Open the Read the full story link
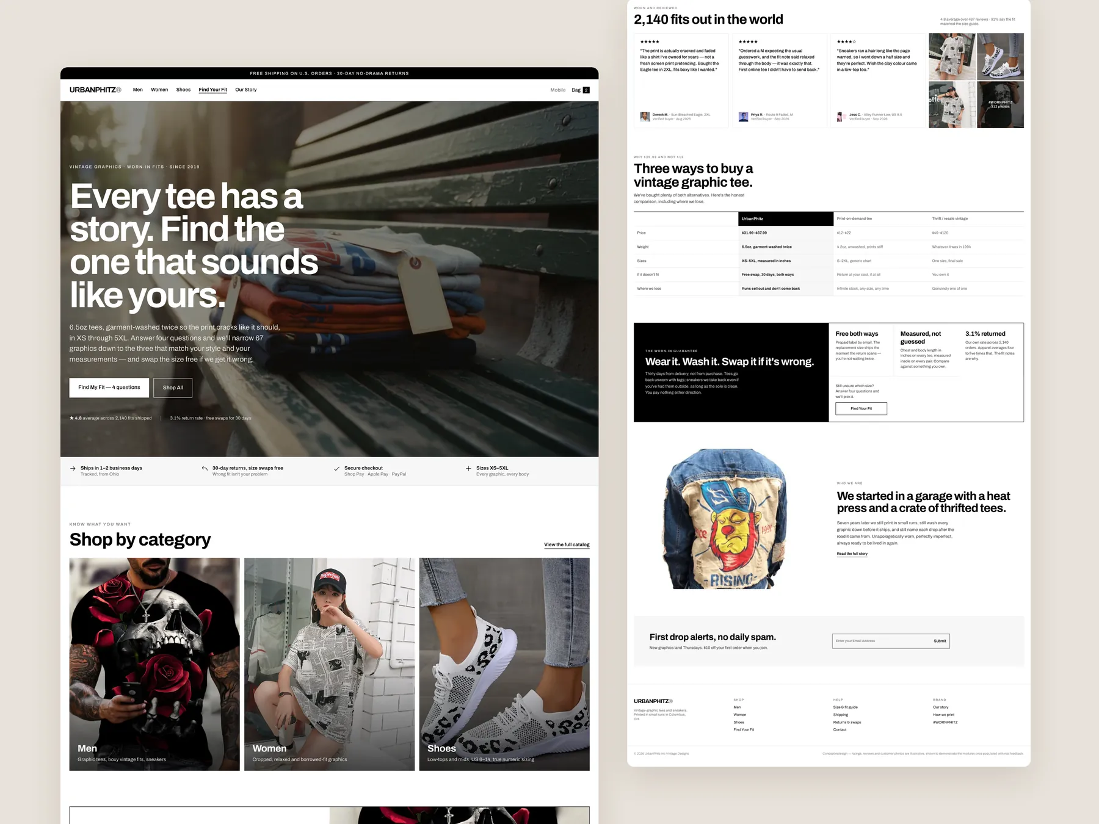 click(852, 554)
